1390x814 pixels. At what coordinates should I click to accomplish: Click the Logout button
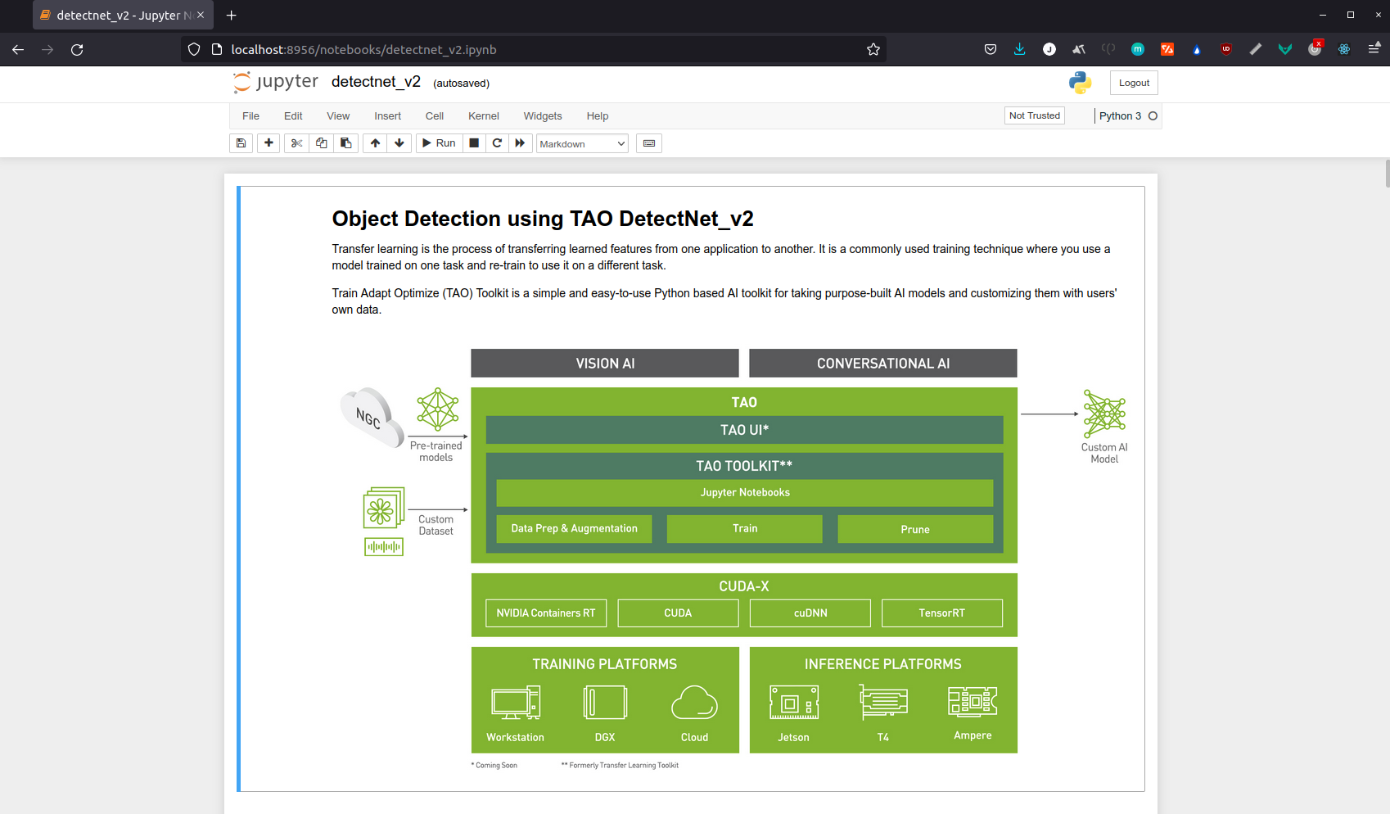pyautogui.click(x=1134, y=83)
